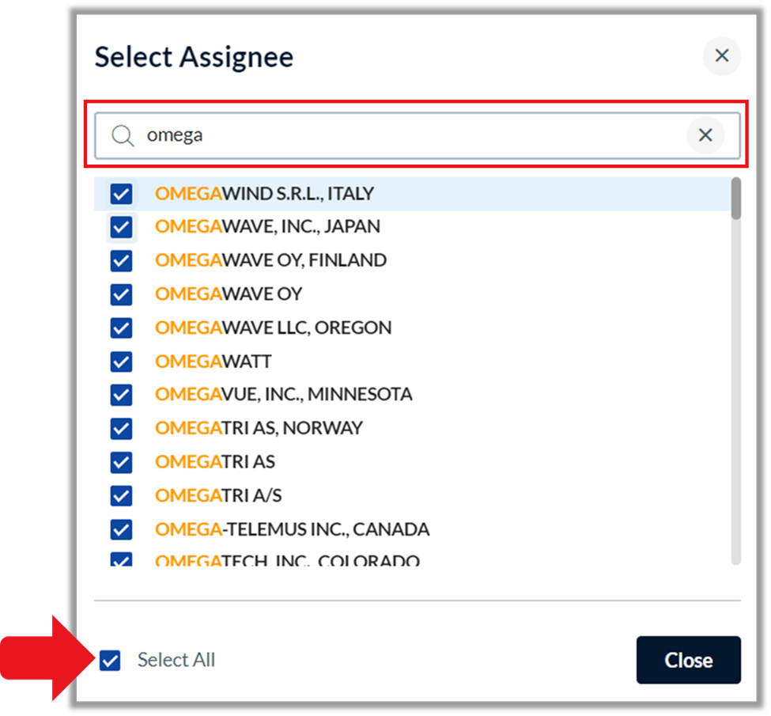Viewport: 771px width, 716px height.
Task: Click the Select All label text
Action: coord(176,659)
